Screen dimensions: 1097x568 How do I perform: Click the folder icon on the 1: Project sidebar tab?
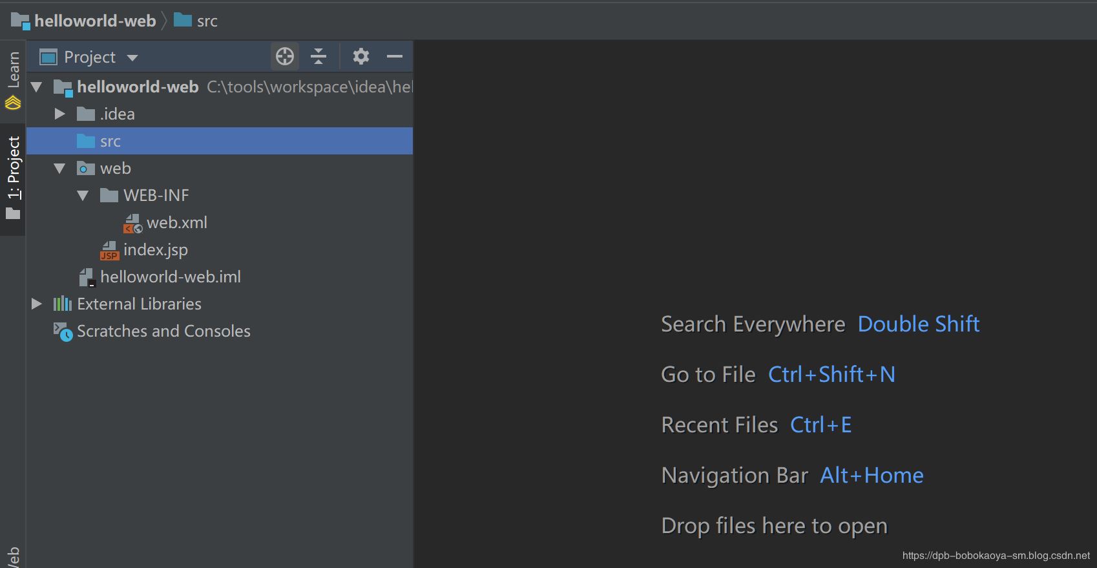[13, 213]
